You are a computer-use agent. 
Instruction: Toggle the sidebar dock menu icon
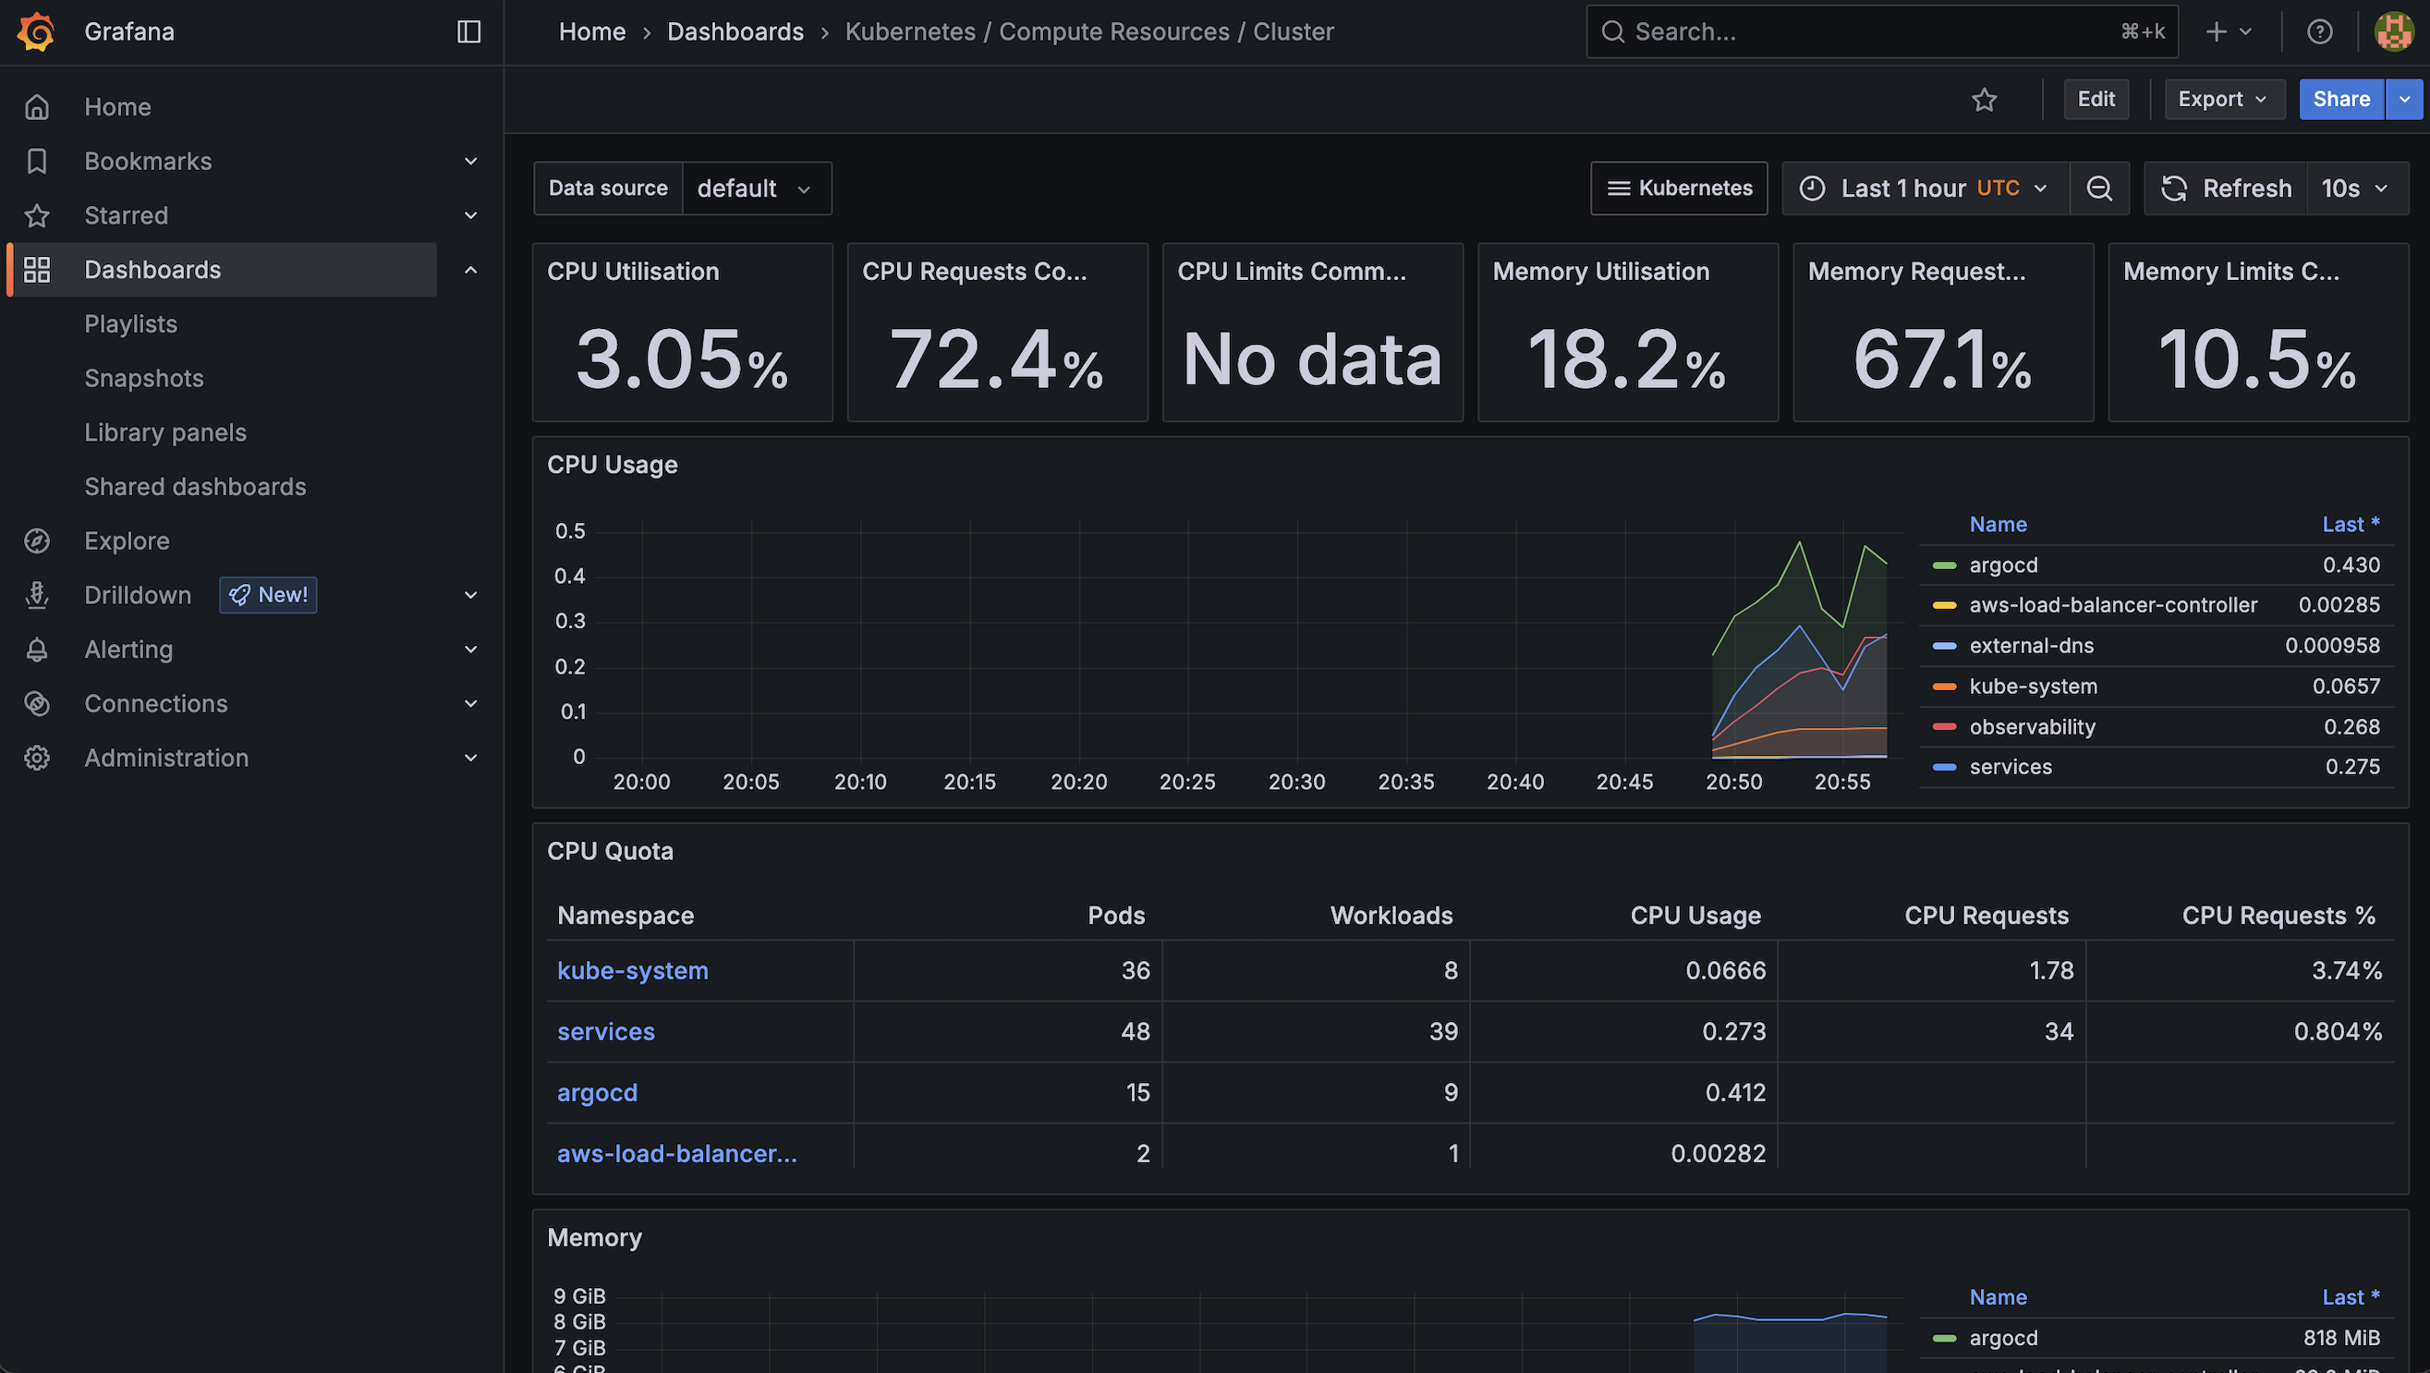[x=468, y=31]
